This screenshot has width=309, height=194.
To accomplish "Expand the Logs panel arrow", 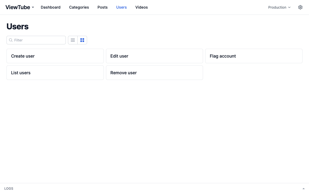I will (x=303, y=189).
